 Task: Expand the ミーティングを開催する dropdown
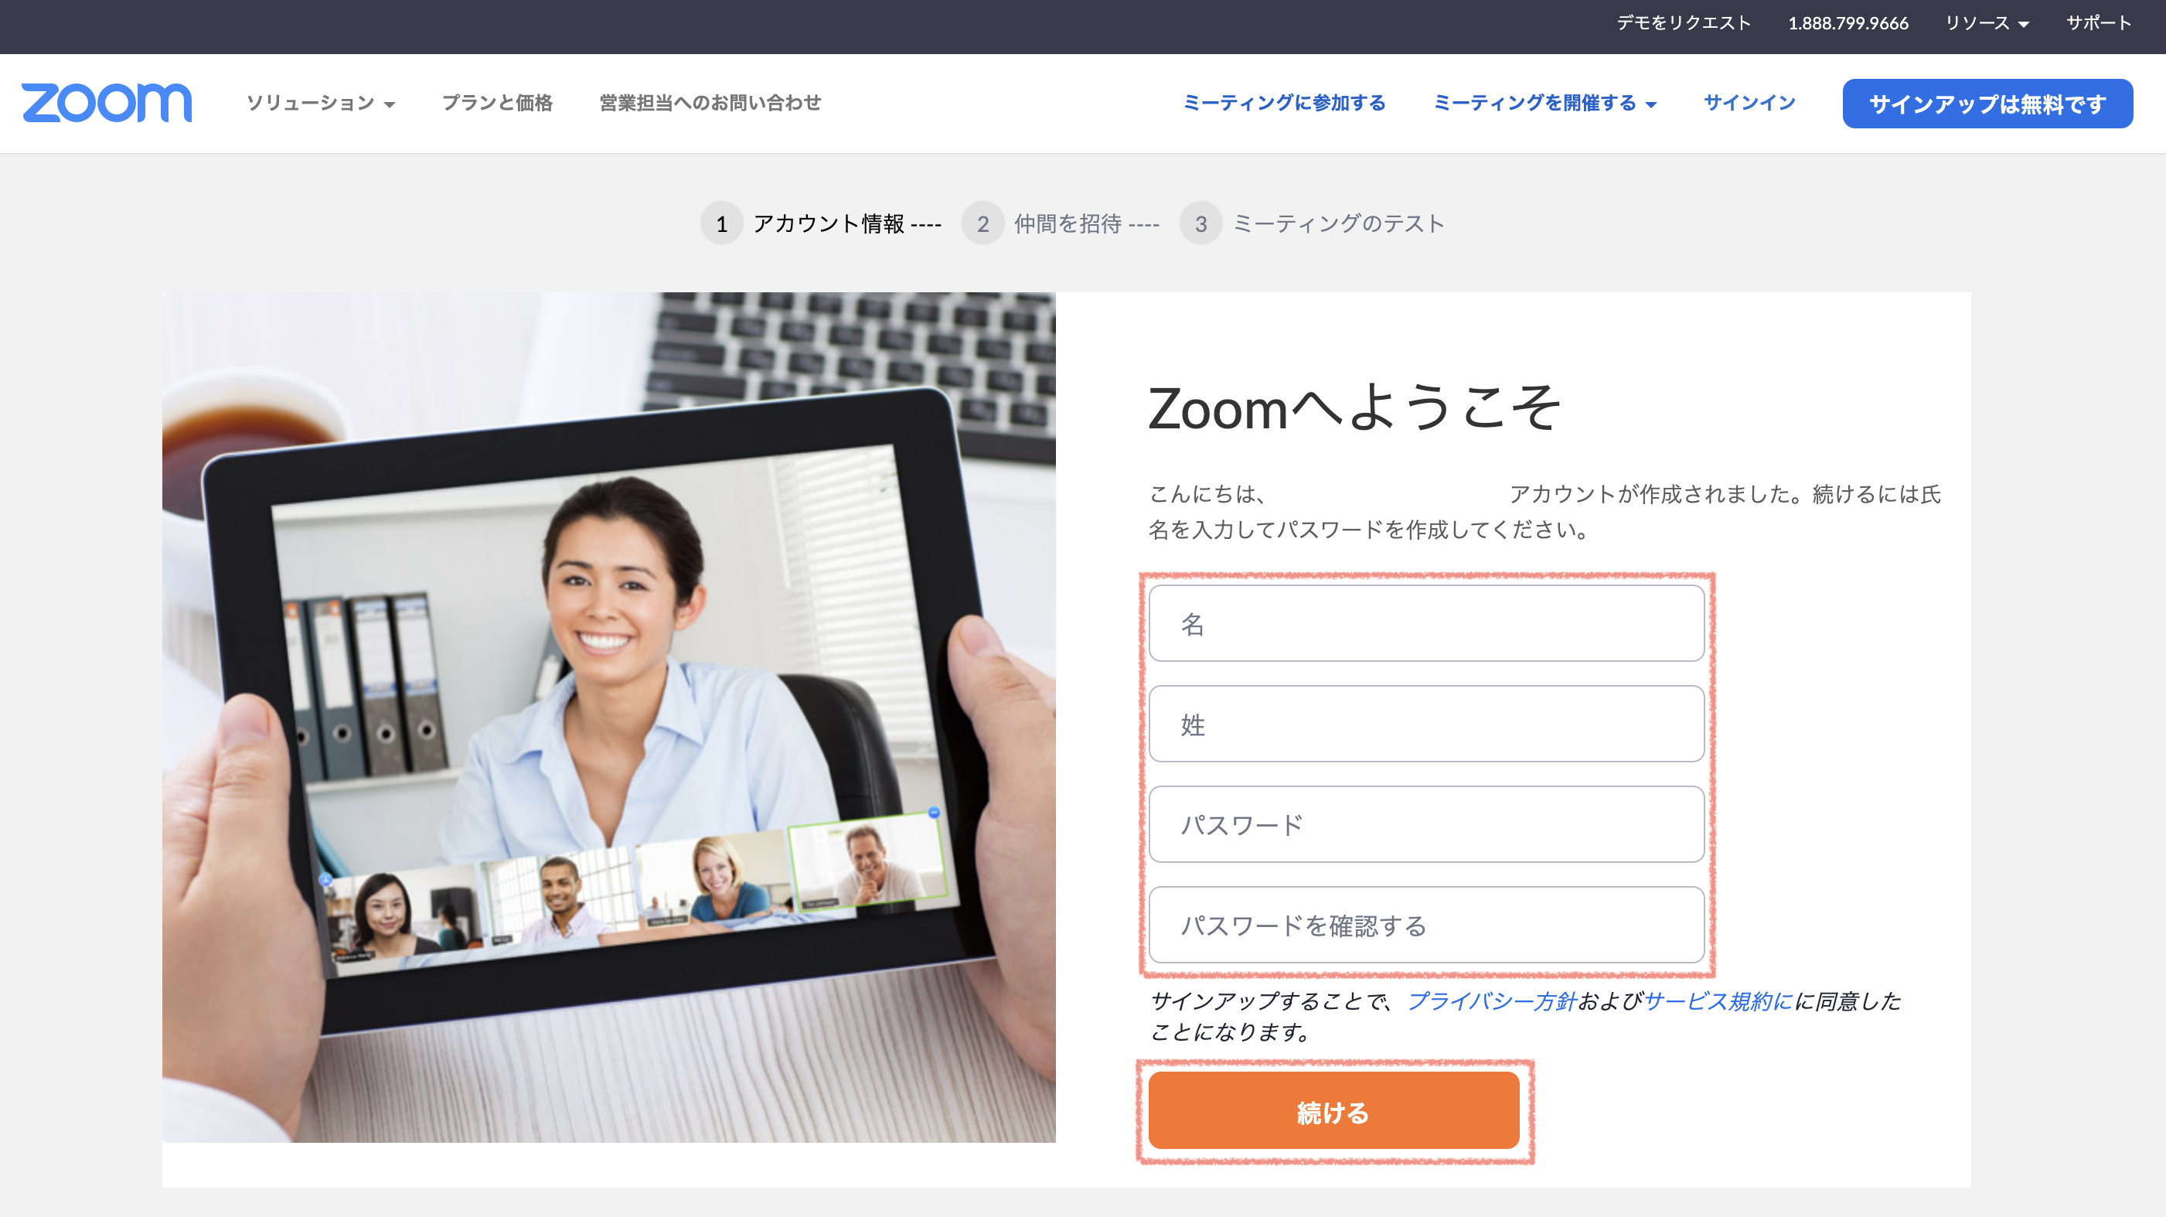tap(1544, 103)
